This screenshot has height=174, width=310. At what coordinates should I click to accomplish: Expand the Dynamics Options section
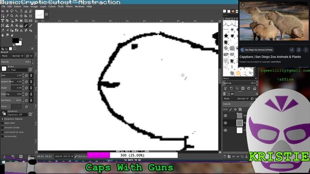coord(2,119)
